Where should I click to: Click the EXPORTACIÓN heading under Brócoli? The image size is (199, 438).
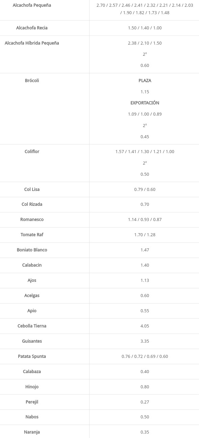tap(145, 103)
